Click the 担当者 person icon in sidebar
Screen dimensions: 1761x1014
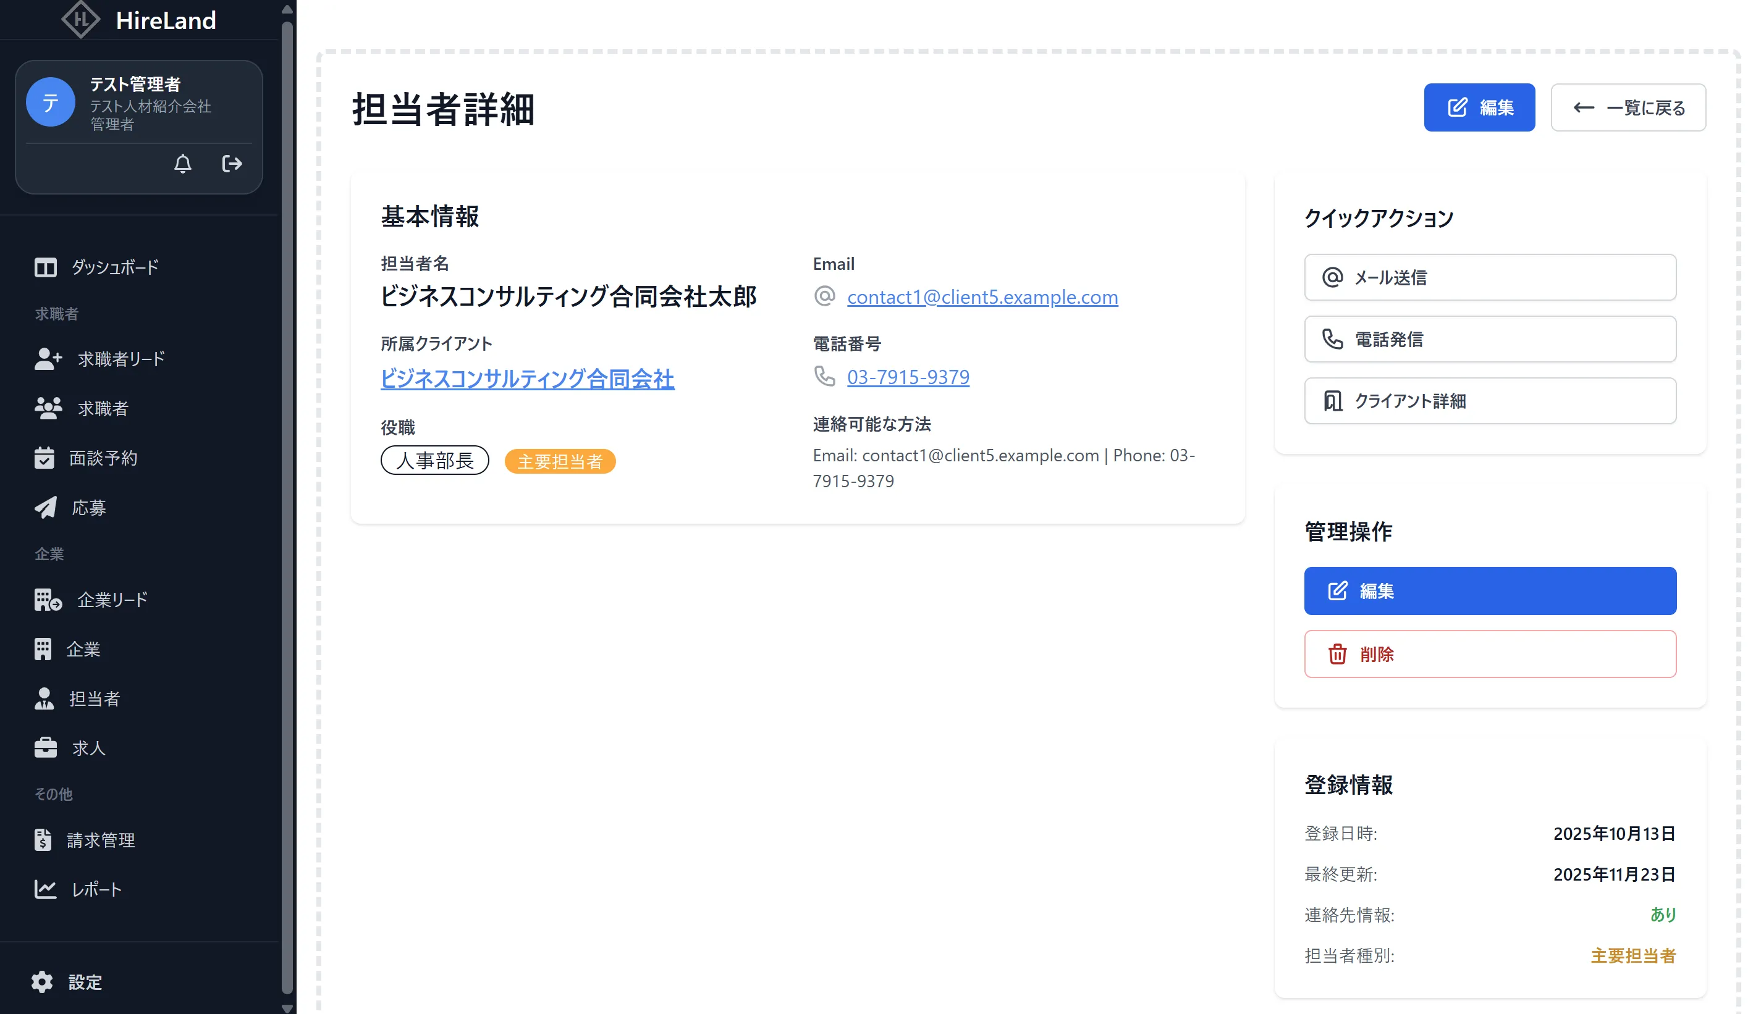pyautogui.click(x=44, y=698)
